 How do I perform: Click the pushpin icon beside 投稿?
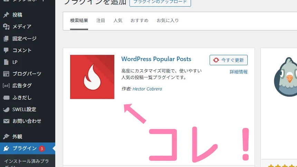click(6, 15)
